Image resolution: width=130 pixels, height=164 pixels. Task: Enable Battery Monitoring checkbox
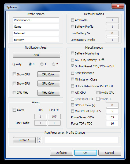[x=72, y=53]
